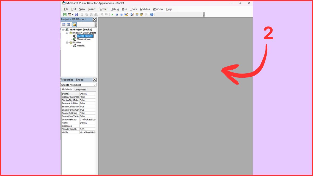Open the Insert UserForm dropdown arrow

[x=73, y=15]
